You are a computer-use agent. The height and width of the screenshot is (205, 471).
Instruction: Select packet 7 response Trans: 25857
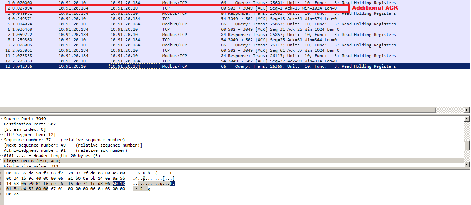pyautogui.click(x=234, y=35)
